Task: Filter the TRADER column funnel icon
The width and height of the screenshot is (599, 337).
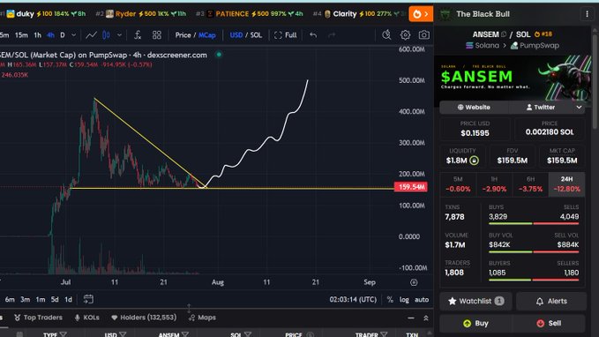Action: [x=384, y=334]
